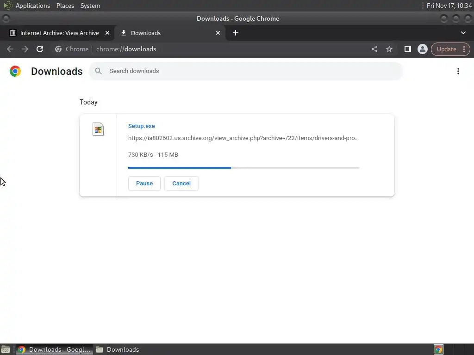
Task: Select the Downloads browser tab
Action: pyautogui.click(x=170, y=33)
